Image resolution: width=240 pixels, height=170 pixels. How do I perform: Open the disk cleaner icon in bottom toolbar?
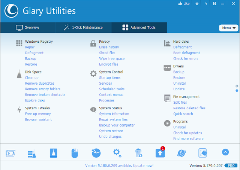[x=53, y=153]
